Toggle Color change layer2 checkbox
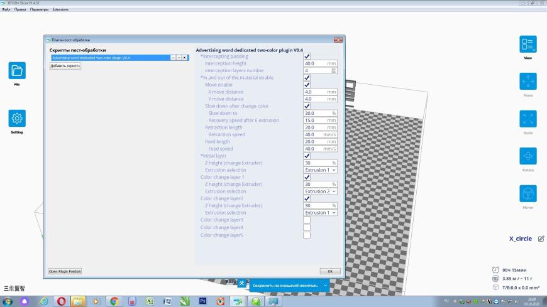The width and height of the screenshot is (547, 307). (307, 198)
